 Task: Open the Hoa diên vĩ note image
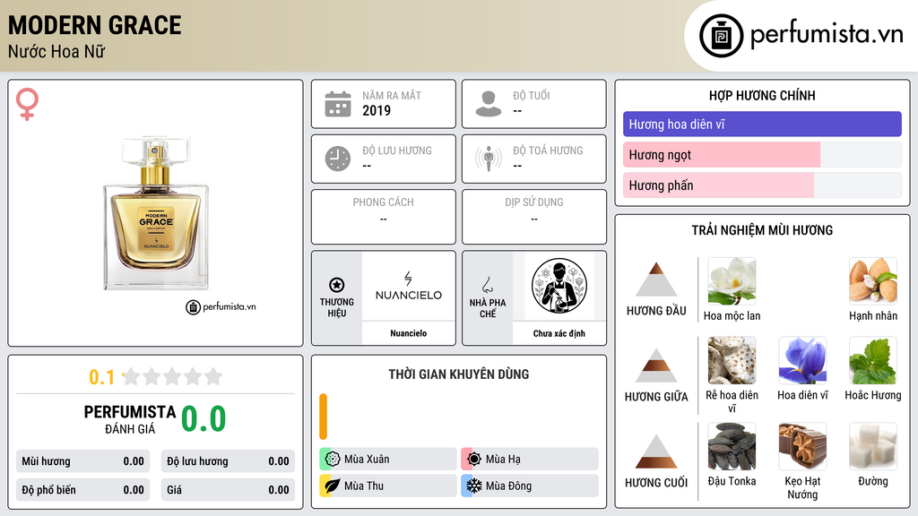pyautogui.click(x=802, y=360)
